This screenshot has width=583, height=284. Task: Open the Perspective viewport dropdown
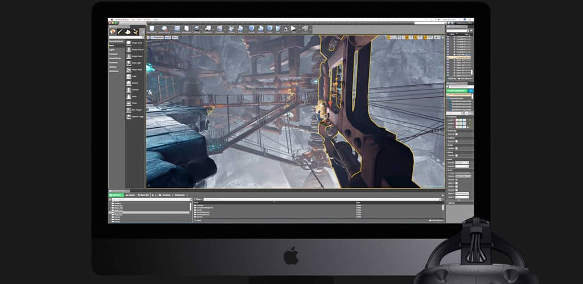pyautogui.click(x=156, y=37)
